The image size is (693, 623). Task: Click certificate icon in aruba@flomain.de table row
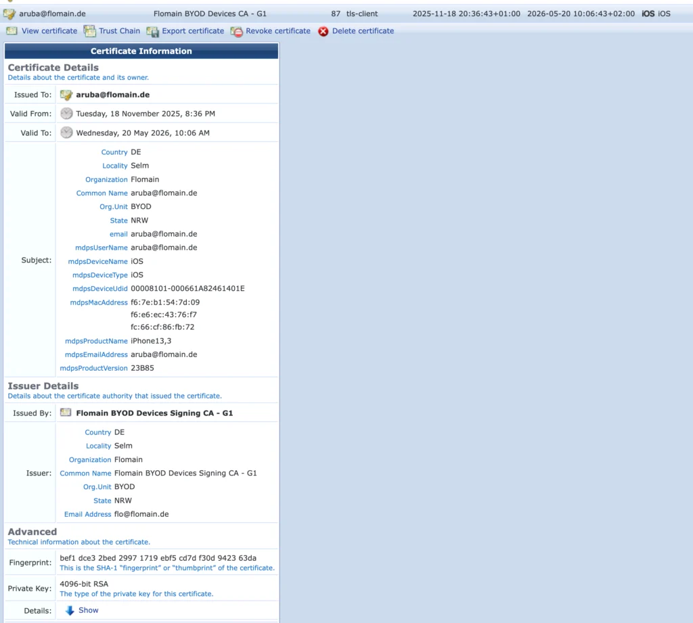[x=9, y=14]
